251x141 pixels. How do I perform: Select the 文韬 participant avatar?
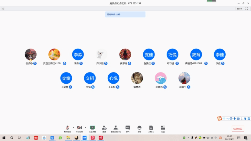coord(90,78)
